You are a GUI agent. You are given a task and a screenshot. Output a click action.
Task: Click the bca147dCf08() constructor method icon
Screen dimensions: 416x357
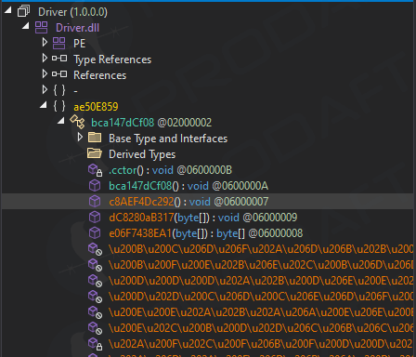[95, 186]
